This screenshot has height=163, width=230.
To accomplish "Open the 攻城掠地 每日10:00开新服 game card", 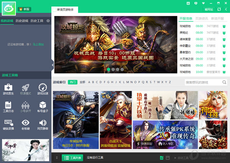I will pos(76,120).
